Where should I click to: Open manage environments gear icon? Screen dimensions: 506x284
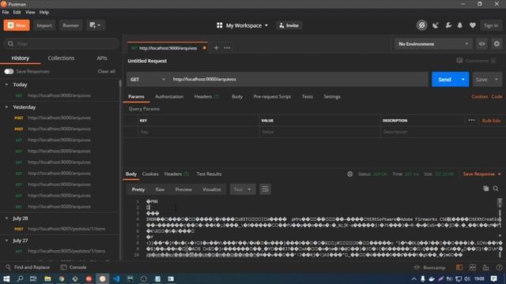point(497,44)
